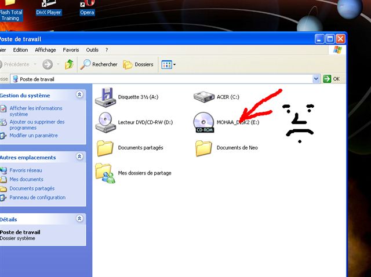Open Documents partagés link in sidebar

click(x=32, y=188)
